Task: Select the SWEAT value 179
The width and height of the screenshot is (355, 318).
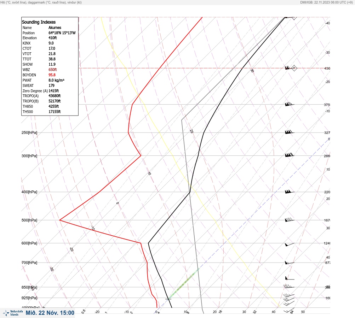Action: 51,86
